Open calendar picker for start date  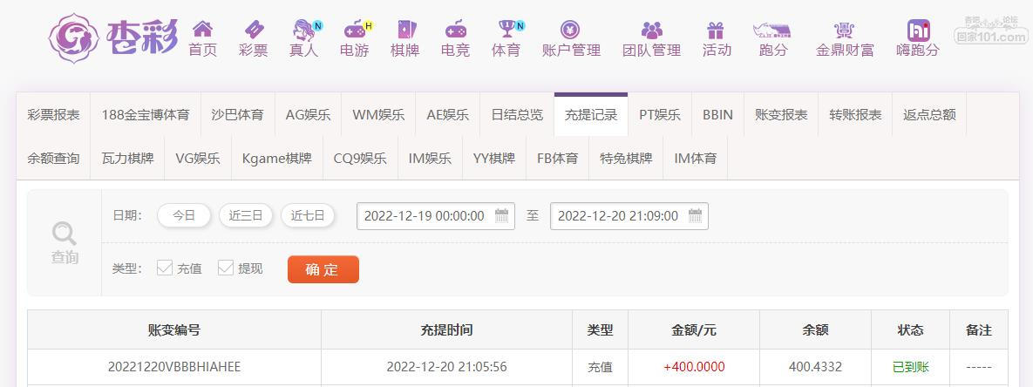click(x=501, y=216)
